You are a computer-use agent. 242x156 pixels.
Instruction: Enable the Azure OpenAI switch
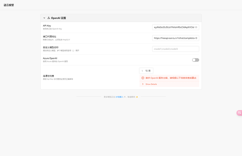point(195,60)
